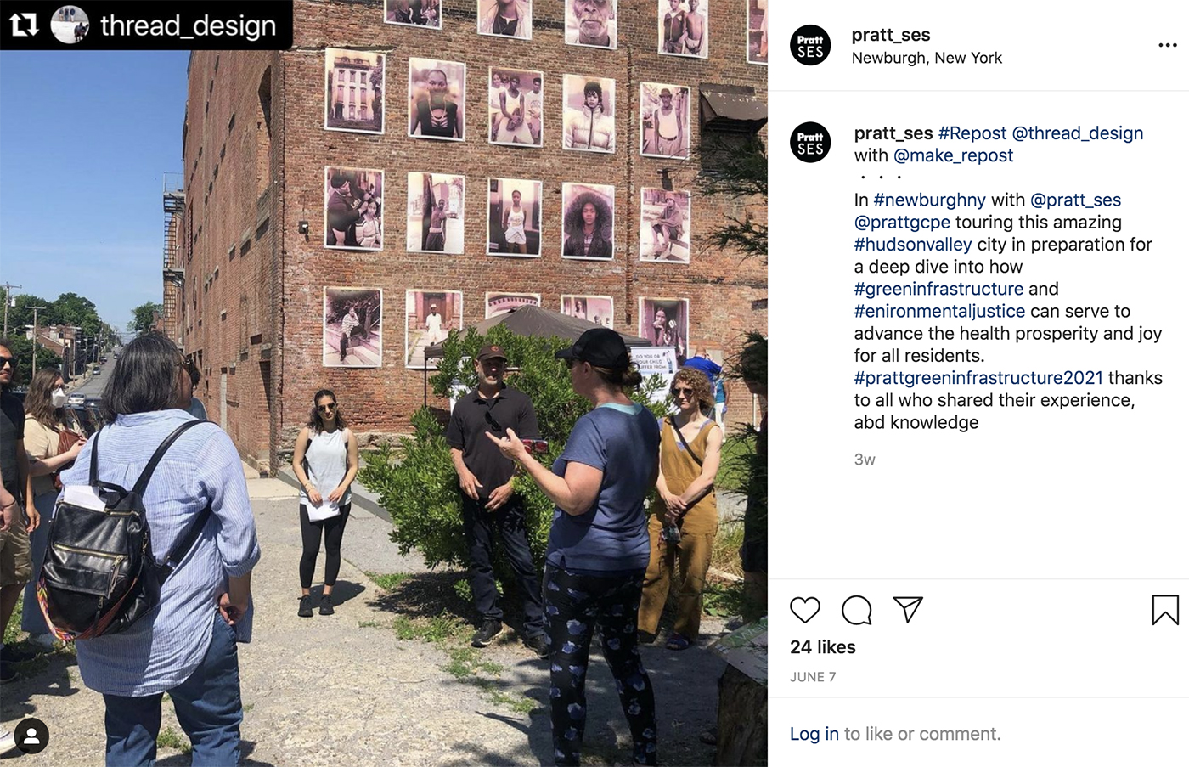This screenshot has width=1189, height=767.
Task: Share the post with the paper plane icon
Action: click(908, 609)
